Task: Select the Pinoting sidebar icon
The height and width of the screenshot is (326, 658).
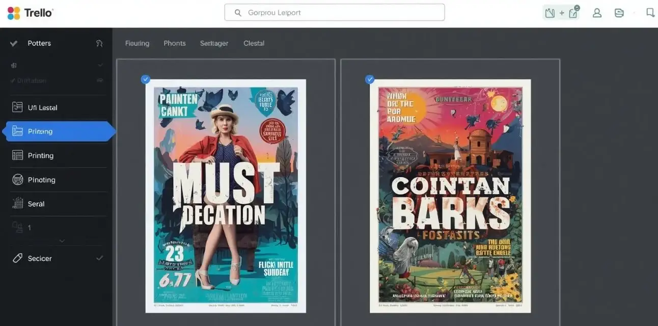Action: click(17, 179)
